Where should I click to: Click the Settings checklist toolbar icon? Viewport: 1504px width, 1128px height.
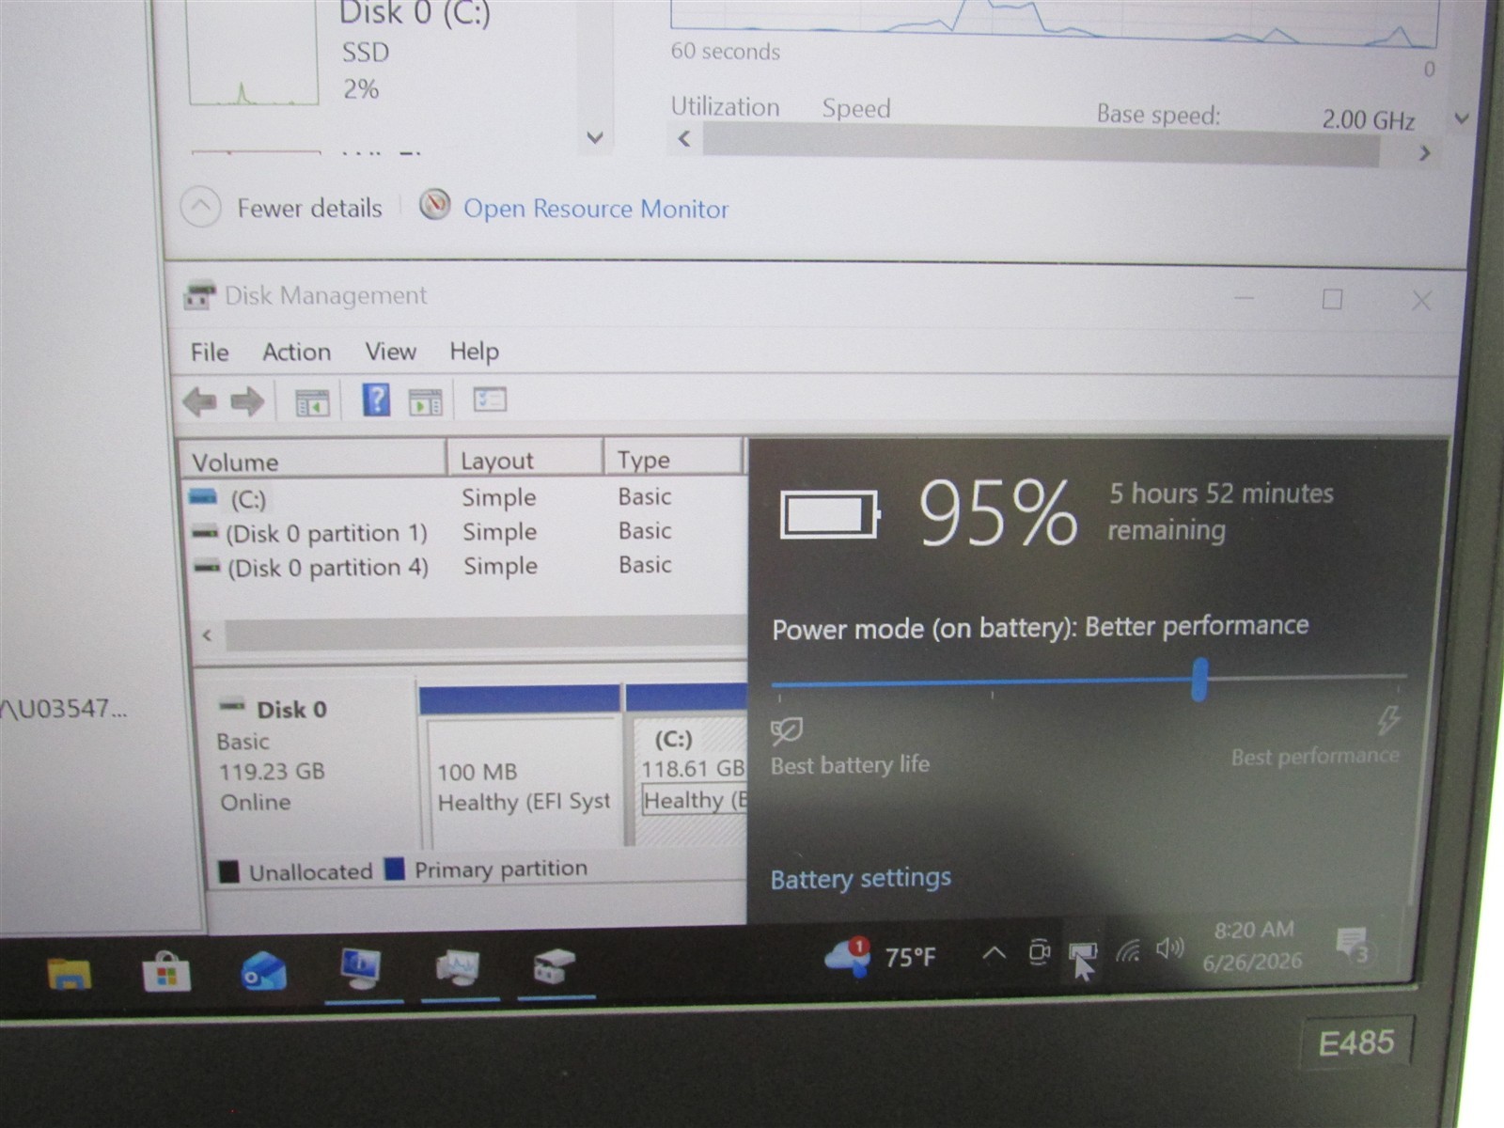(490, 400)
